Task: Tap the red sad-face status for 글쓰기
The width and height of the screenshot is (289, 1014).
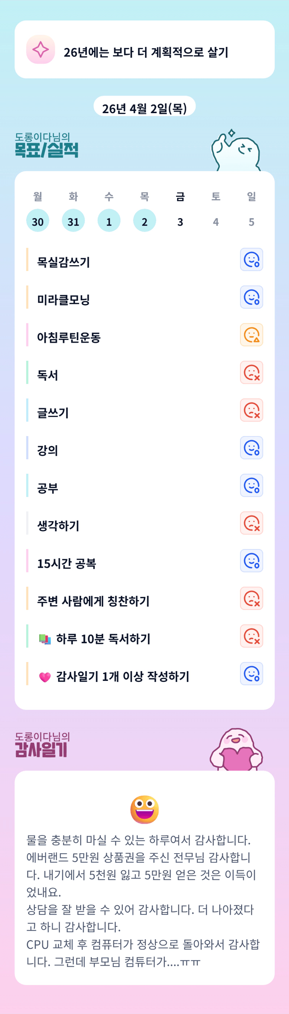Action: point(251,410)
